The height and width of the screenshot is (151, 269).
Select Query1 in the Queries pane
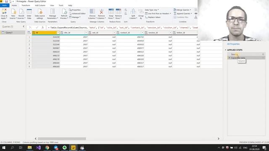13,33
